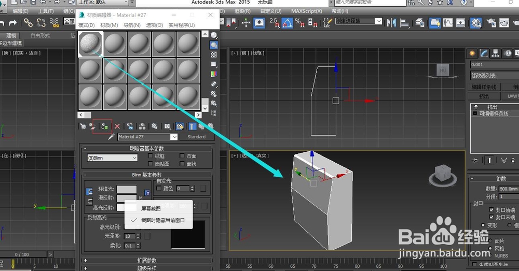The image size is (519, 271).
Task: Enable self-illumination 颜色 checkbox
Action: coord(159,189)
